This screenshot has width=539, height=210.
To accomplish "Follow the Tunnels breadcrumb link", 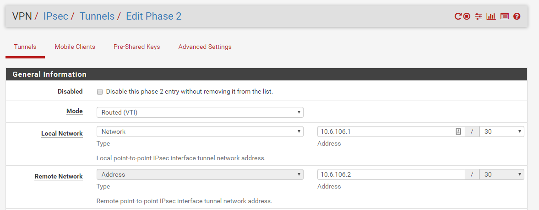I will pyautogui.click(x=97, y=16).
